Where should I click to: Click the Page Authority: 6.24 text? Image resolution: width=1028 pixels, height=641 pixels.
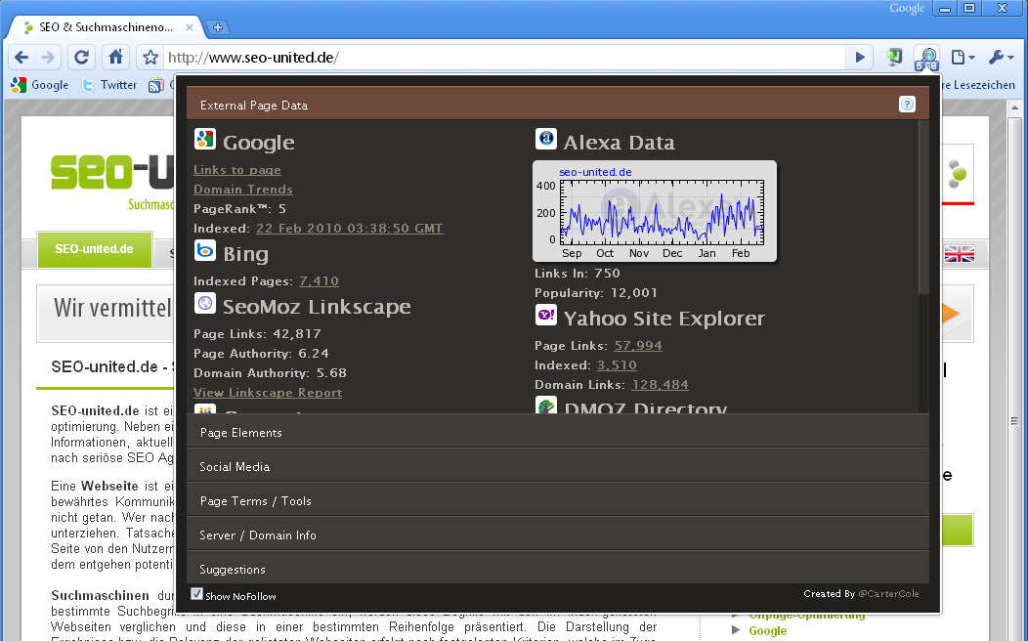(x=261, y=354)
